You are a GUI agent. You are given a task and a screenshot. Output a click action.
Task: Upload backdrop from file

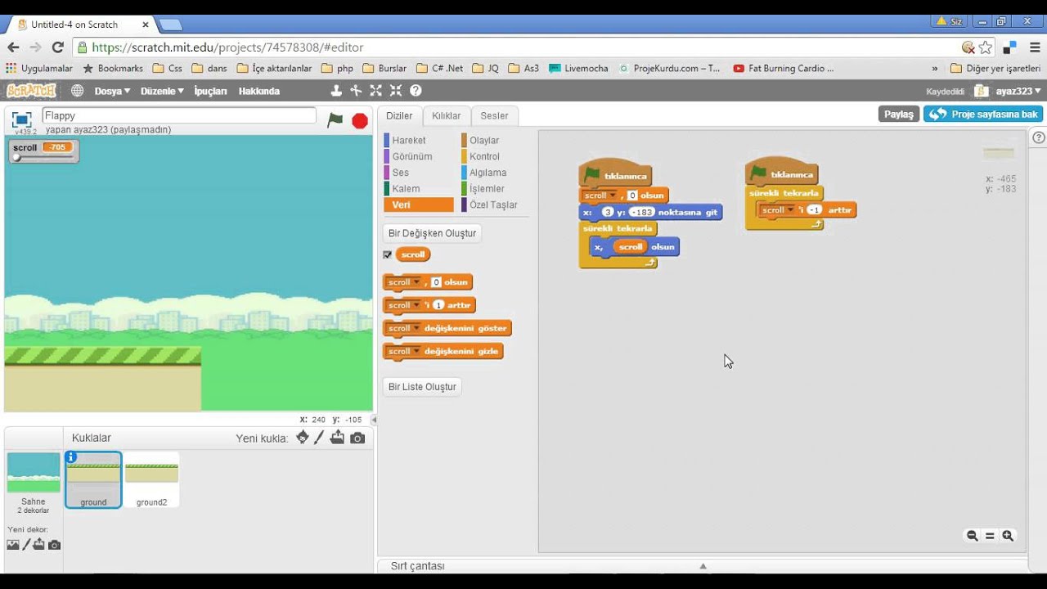tap(38, 545)
